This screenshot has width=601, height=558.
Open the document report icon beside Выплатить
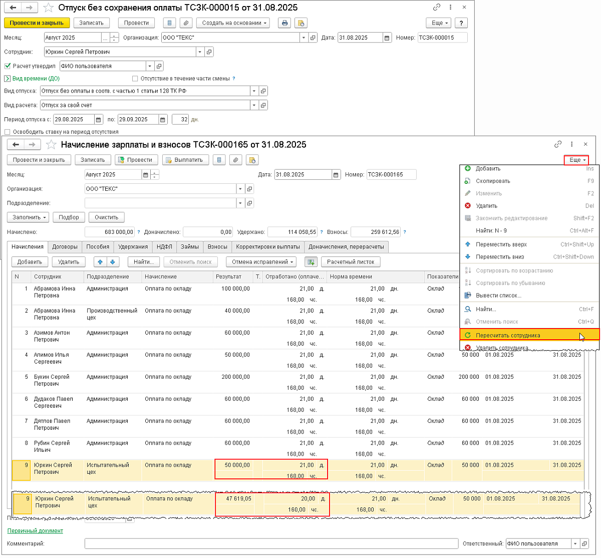[218, 160]
